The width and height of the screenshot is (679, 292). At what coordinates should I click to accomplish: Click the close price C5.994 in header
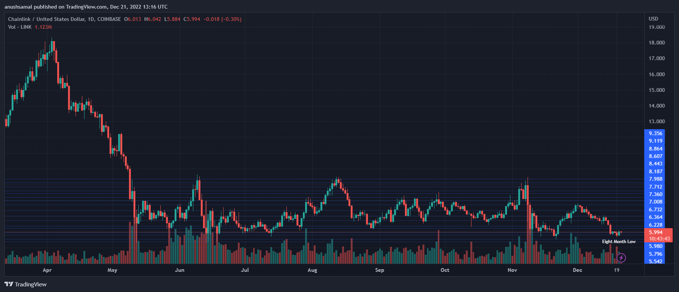coord(192,19)
